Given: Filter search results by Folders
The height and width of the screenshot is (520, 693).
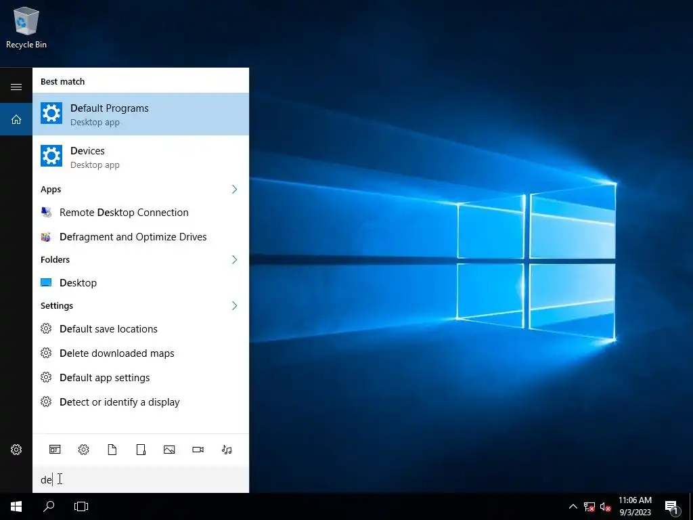Looking at the screenshot, I should coord(141,450).
